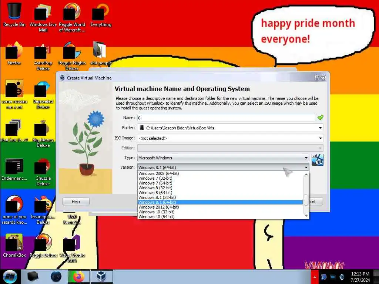The width and height of the screenshot is (379, 284).
Task: Click the Windows Start orb
Action: (x=10, y=277)
